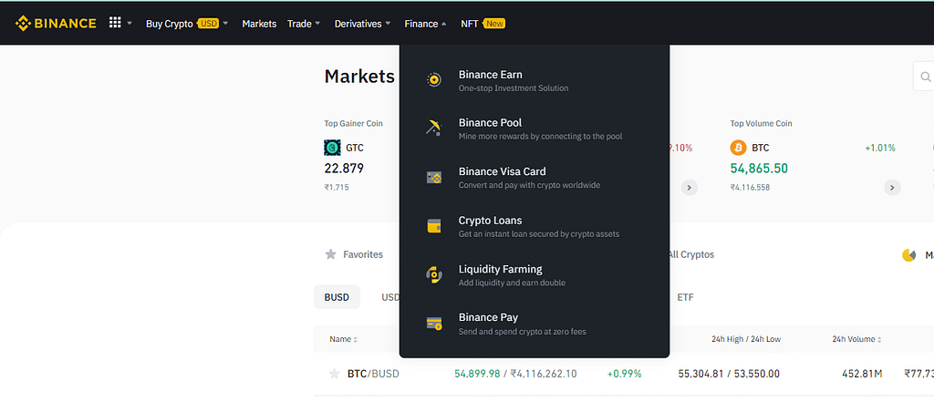Click the New badge beside NFT
This screenshot has width=934, height=402.
click(x=494, y=23)
